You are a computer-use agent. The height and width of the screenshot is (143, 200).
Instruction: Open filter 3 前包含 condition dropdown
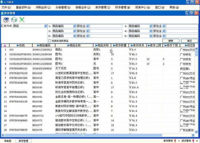point(88,31)
